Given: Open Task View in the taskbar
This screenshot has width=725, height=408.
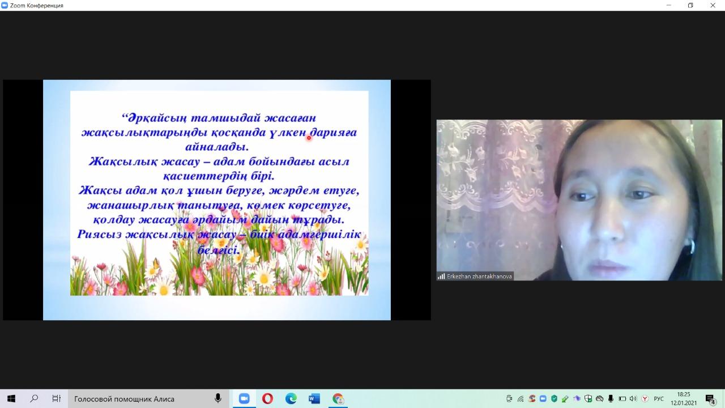Looking at the screenshot, I should (x=57, y=398).
